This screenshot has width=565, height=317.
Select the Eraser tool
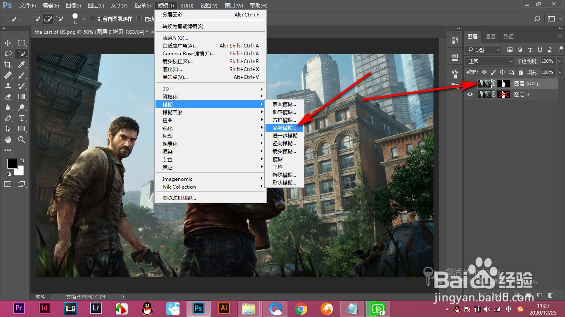pyautogui.click(x=8, y=97)
